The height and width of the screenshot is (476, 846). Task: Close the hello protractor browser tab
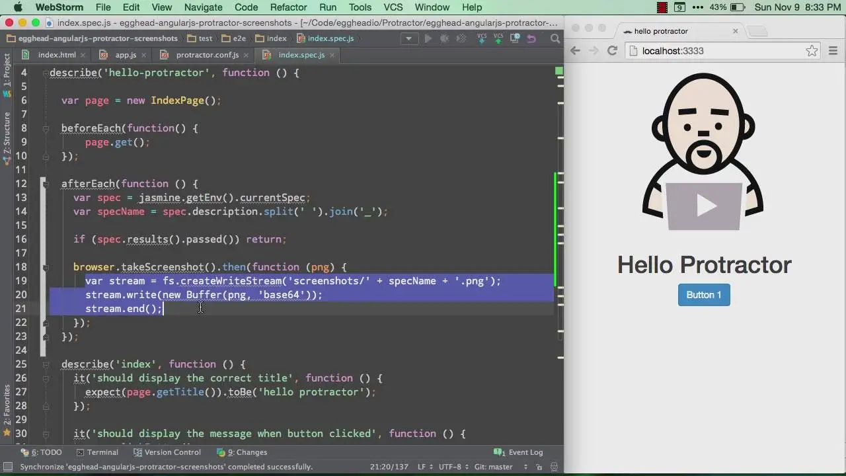click(x=735, y=31)
